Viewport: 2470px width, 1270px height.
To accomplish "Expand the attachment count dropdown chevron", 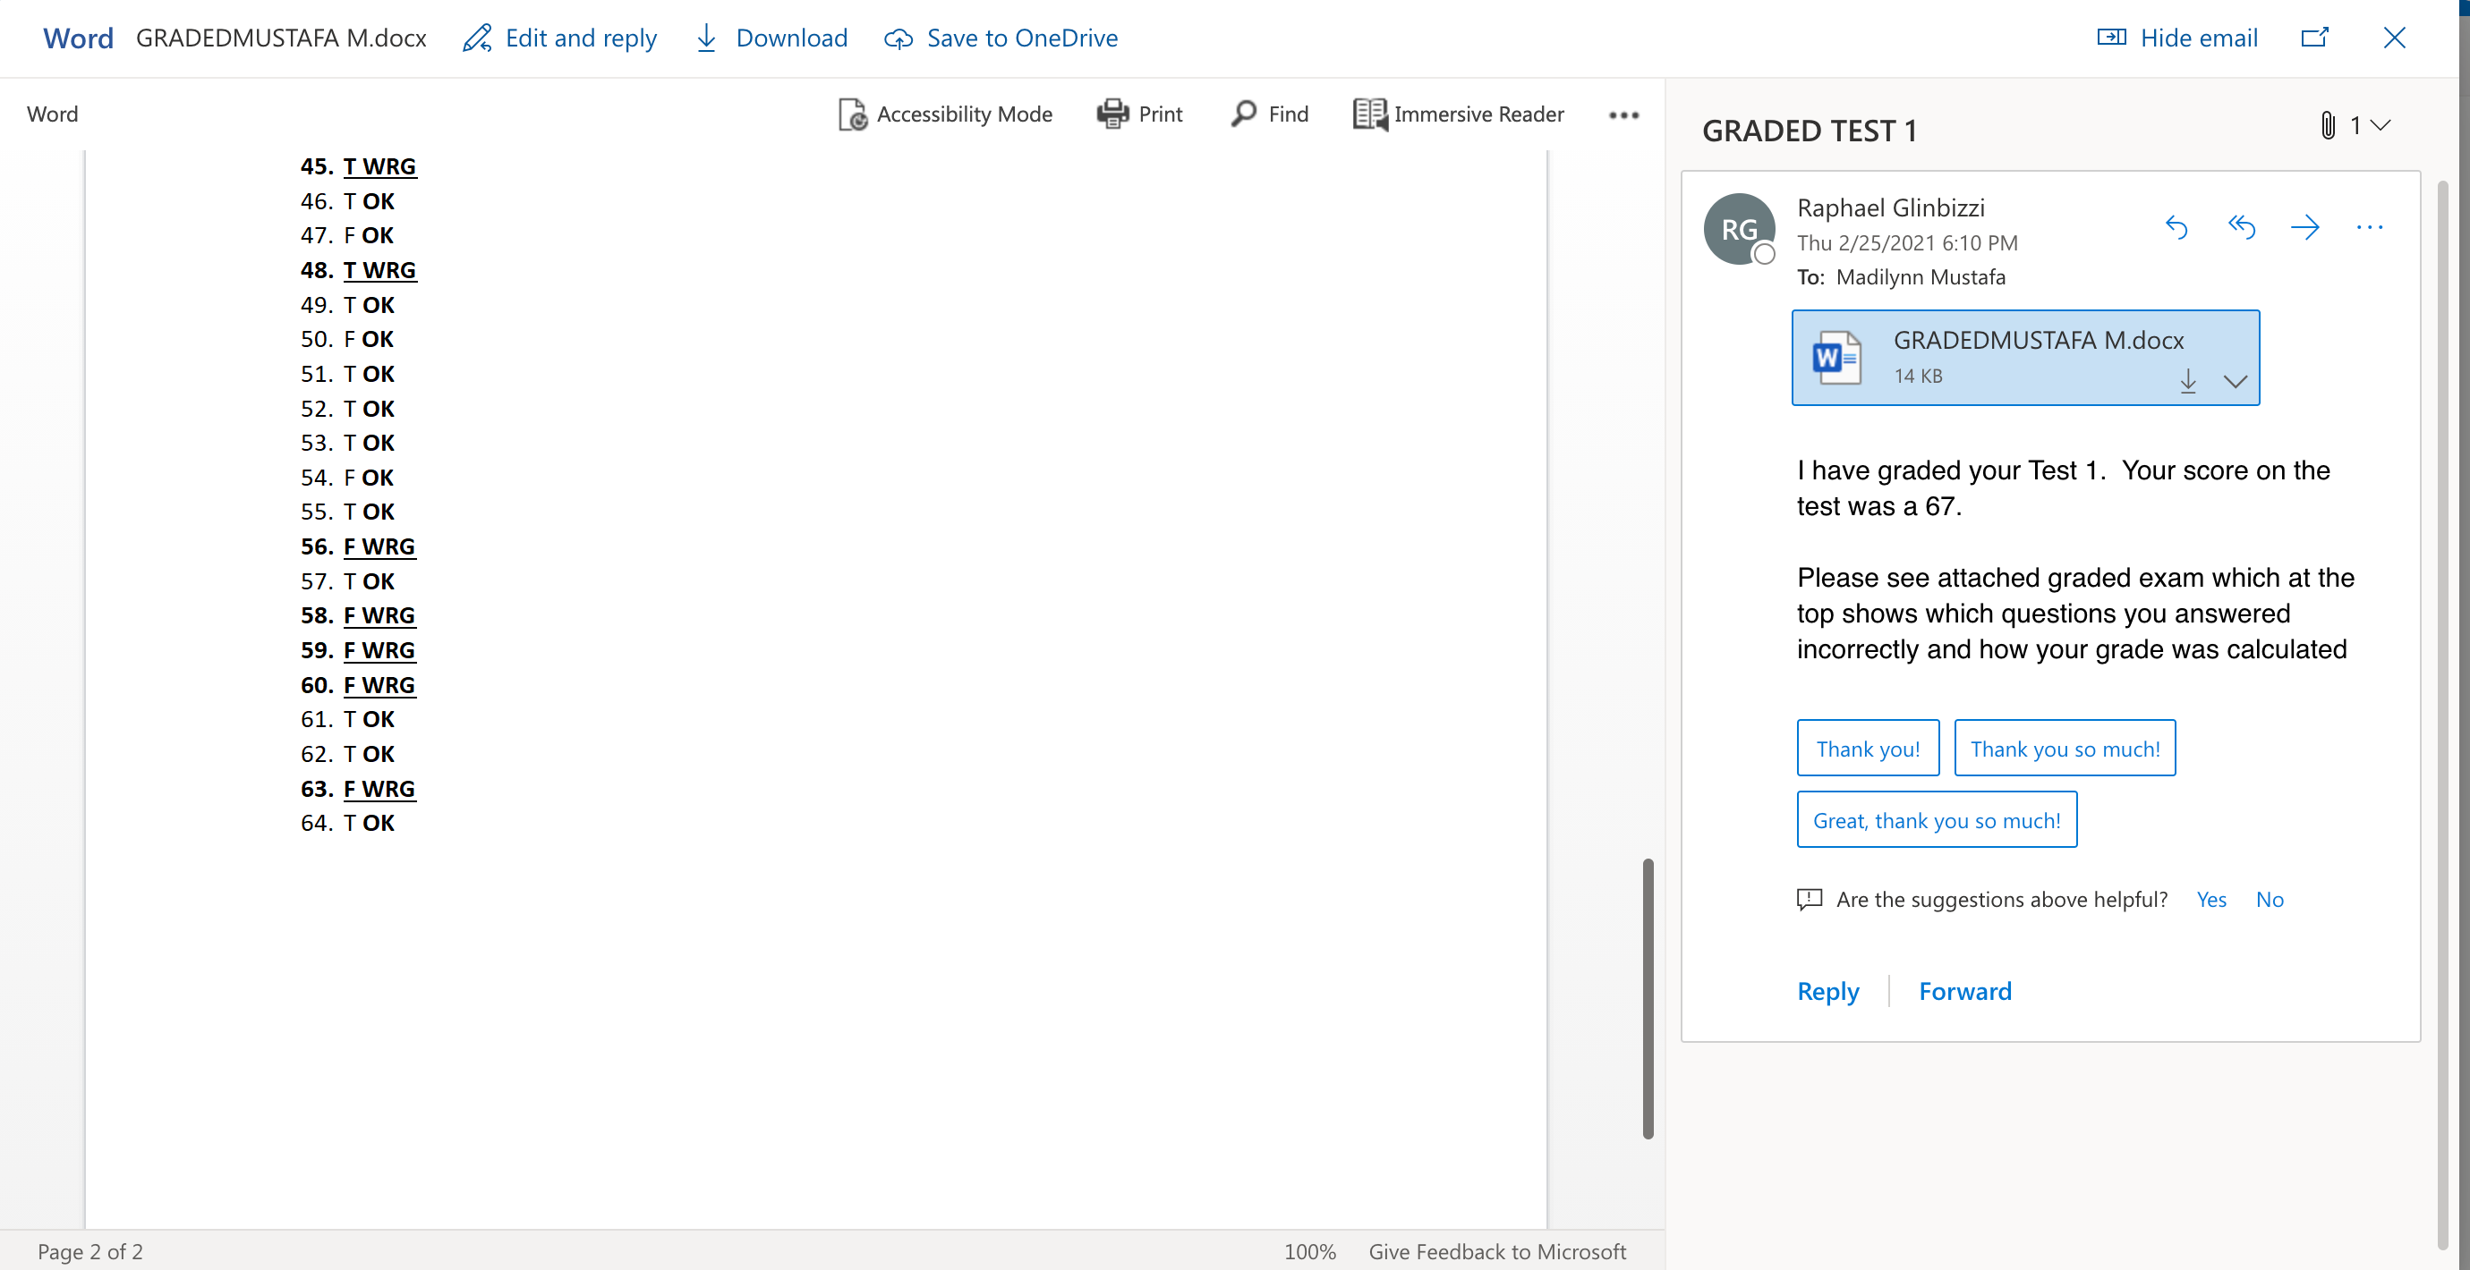I will tap(2380, 125).
